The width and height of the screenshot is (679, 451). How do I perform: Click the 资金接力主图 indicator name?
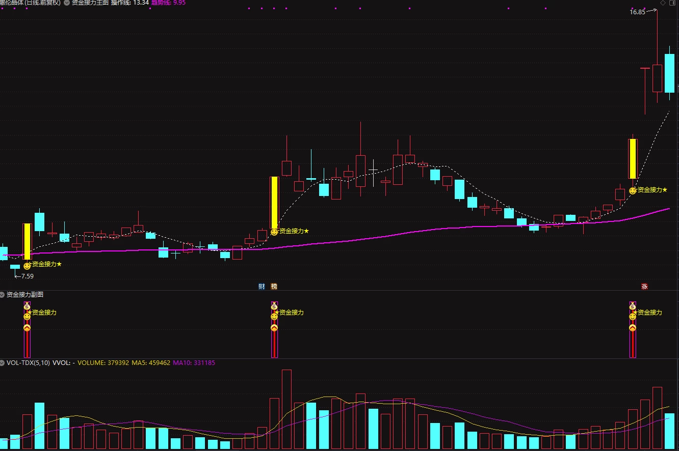click(90, 3)
